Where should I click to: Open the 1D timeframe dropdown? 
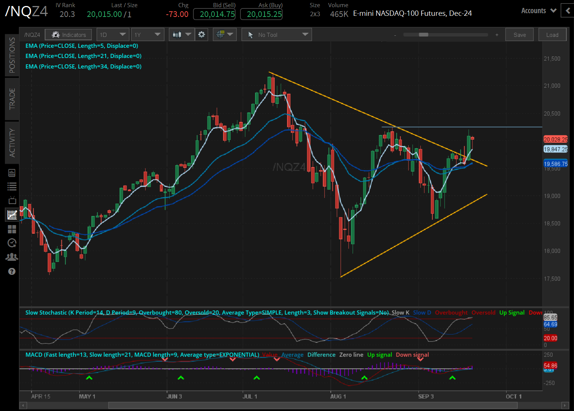(113, 34)
